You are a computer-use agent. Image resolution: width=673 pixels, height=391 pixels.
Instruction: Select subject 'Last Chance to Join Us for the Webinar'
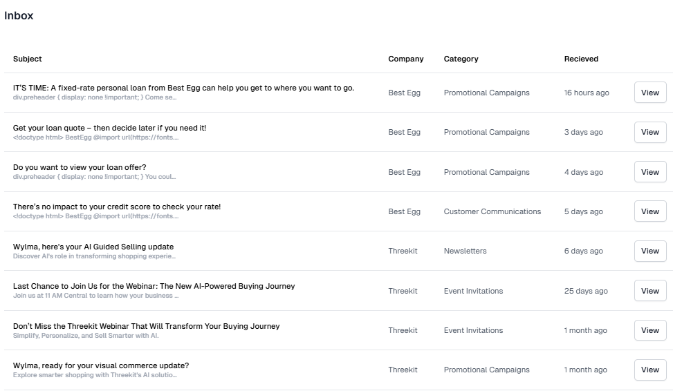coord(154,286)
